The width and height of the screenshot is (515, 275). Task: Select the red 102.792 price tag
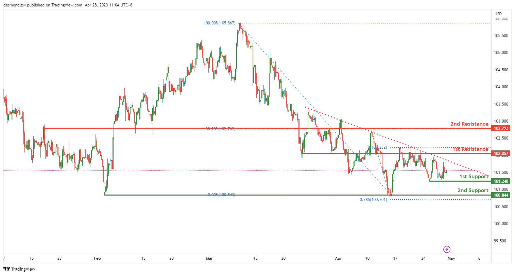tap(501, 128)
